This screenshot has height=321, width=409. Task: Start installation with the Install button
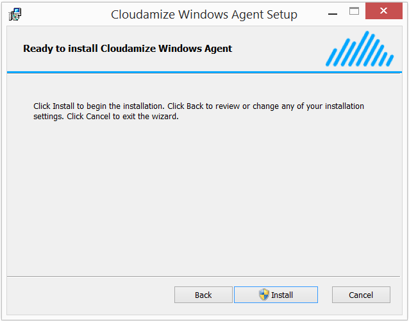click(x=276, y=295)
